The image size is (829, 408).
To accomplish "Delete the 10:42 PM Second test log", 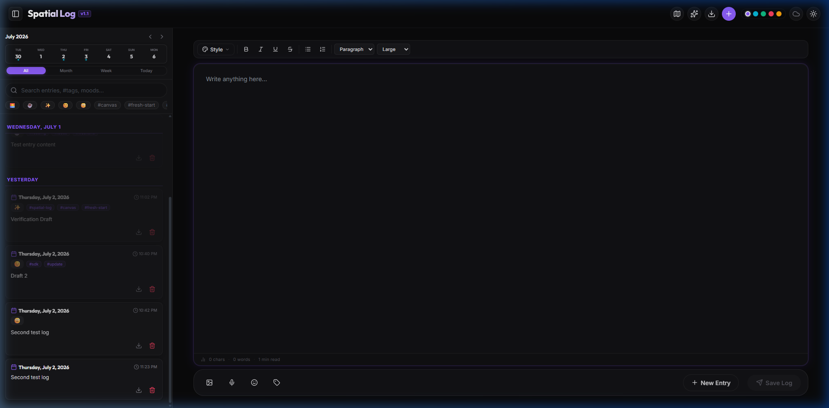I will pos(152,346).
